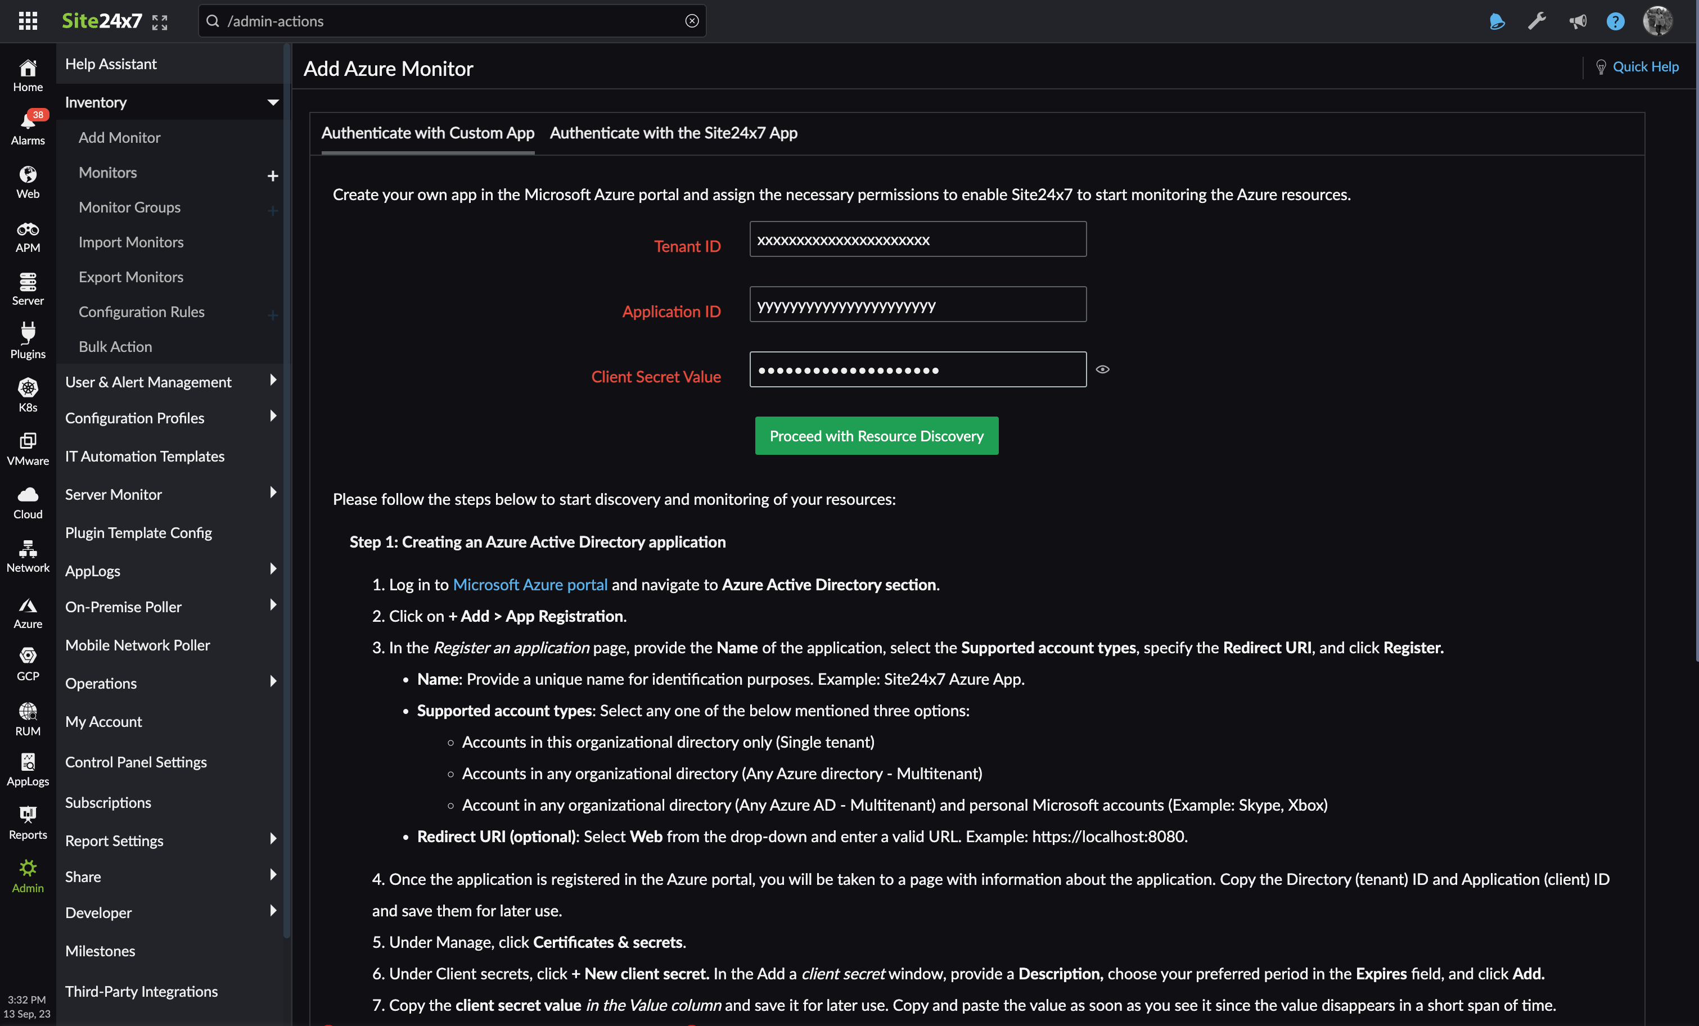Focus the /admin-actions search box
The height and width of the screenshot is (1026, 1699).
452,21
